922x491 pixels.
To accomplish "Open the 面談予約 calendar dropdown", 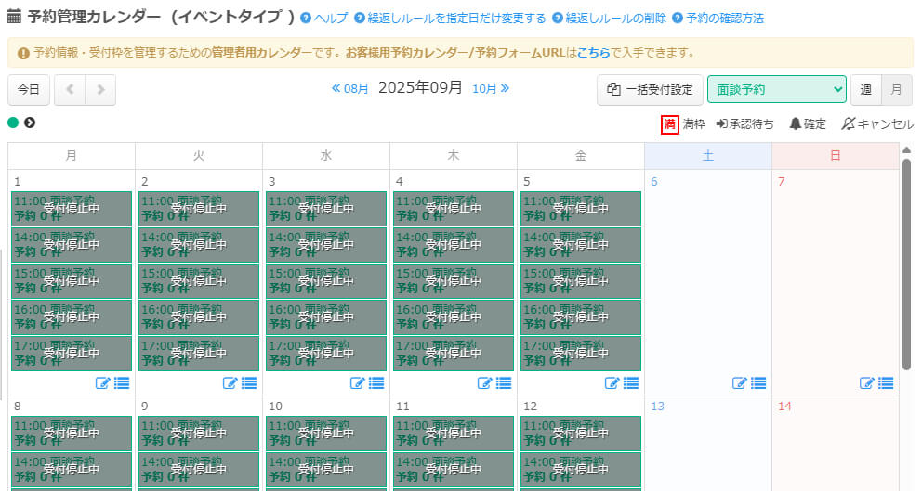I will coord(776,90).
